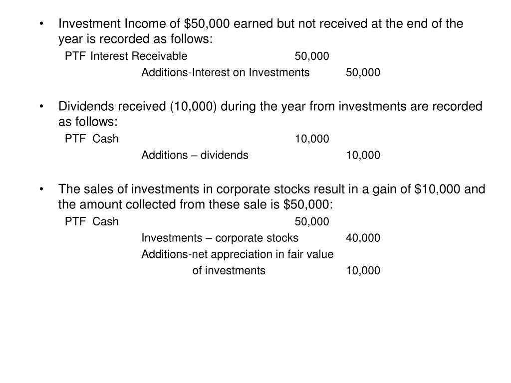Click 'The sales of investments' paragraph
The image size is (511, 383).
(x=272, y=196)
